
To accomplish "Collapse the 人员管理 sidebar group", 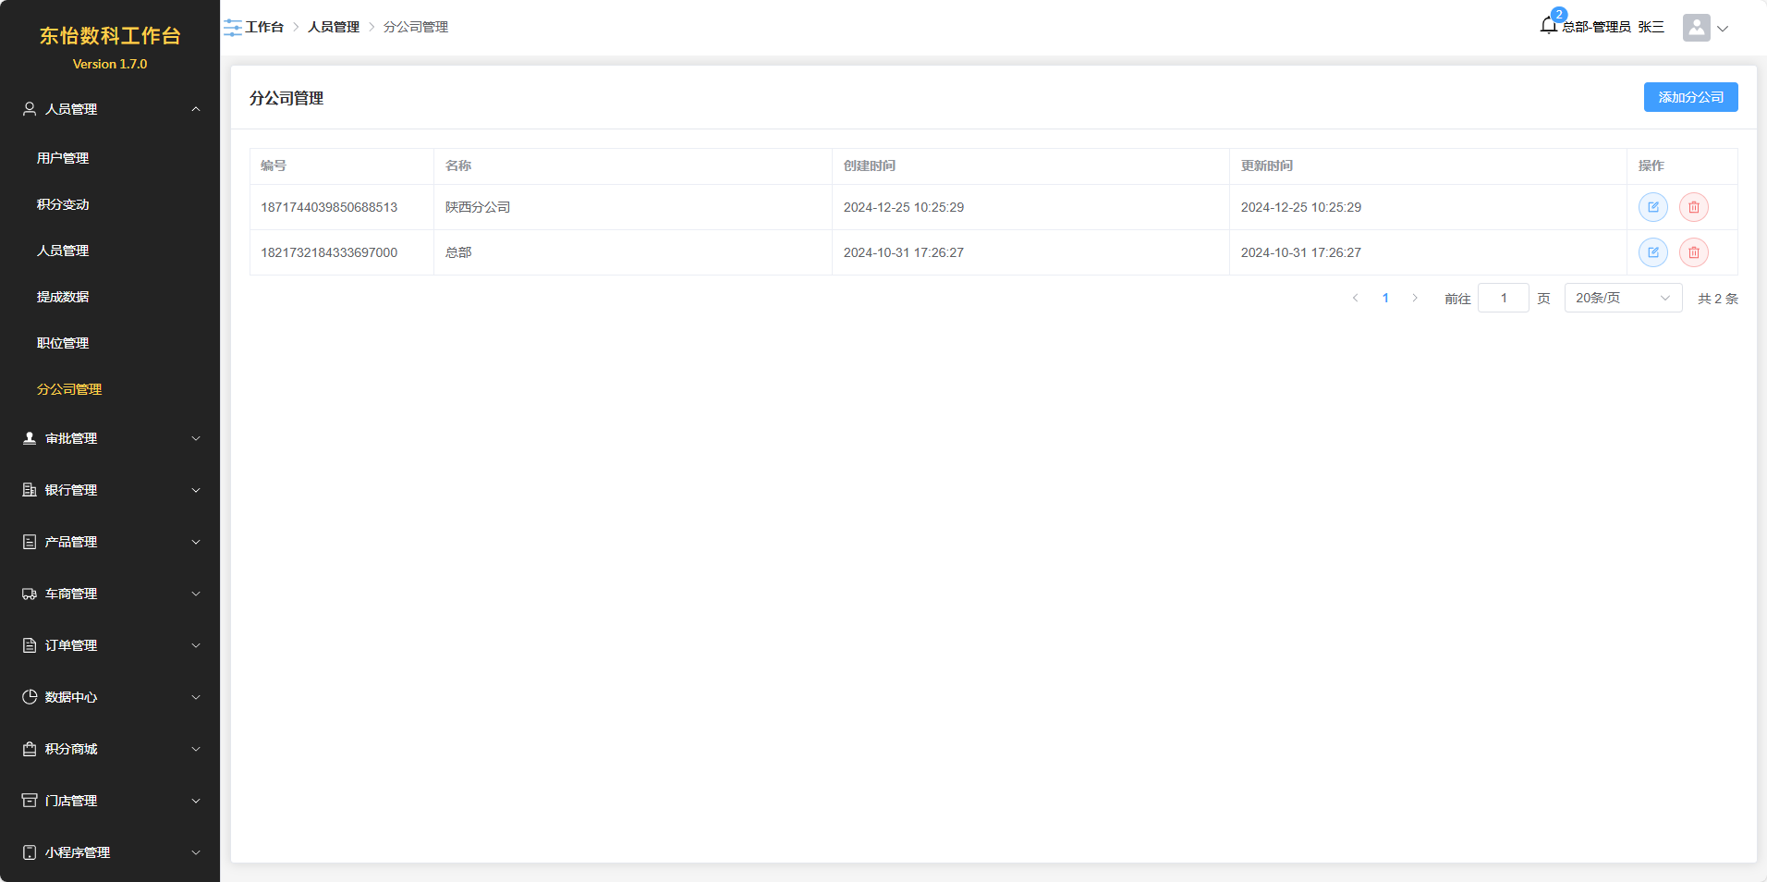I will click(x=110, y=109).
